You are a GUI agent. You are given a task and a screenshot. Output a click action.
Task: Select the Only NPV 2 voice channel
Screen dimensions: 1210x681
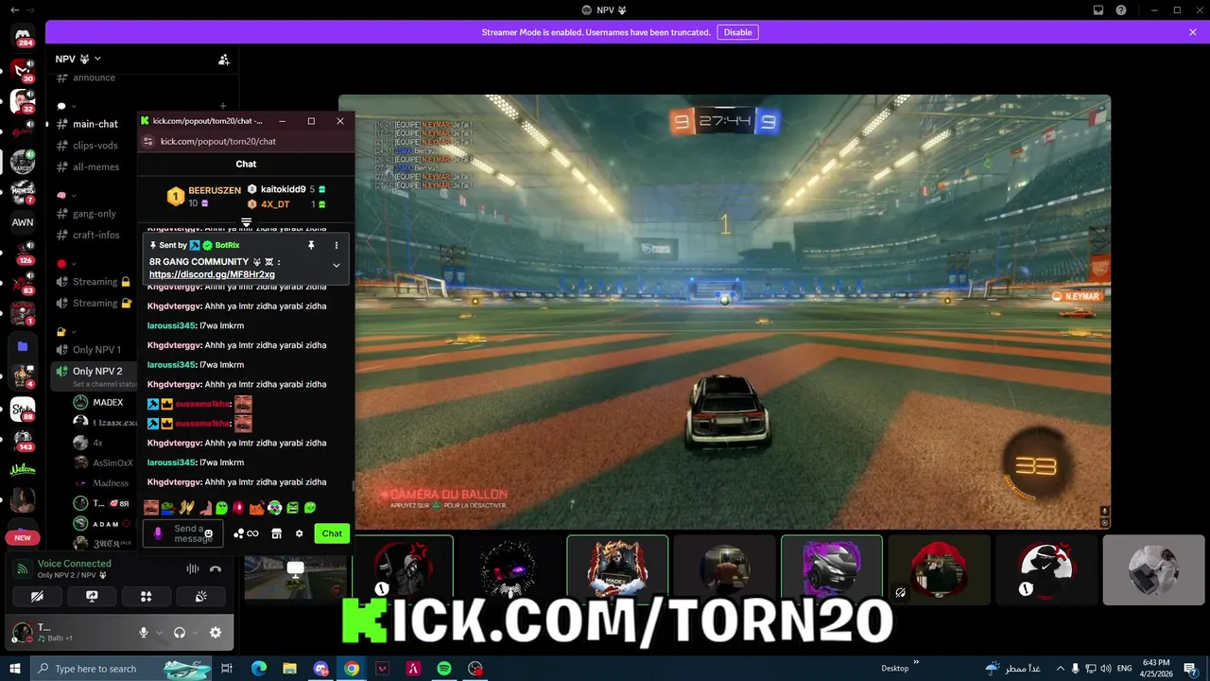tap(97, 371)
